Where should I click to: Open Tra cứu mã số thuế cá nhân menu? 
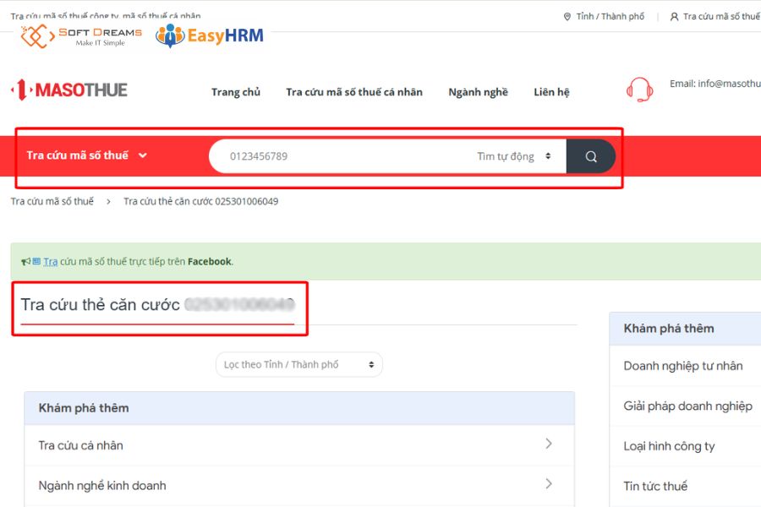[354, 92]
